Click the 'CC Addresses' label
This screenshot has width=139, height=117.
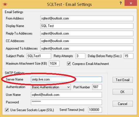coord(15,41)
